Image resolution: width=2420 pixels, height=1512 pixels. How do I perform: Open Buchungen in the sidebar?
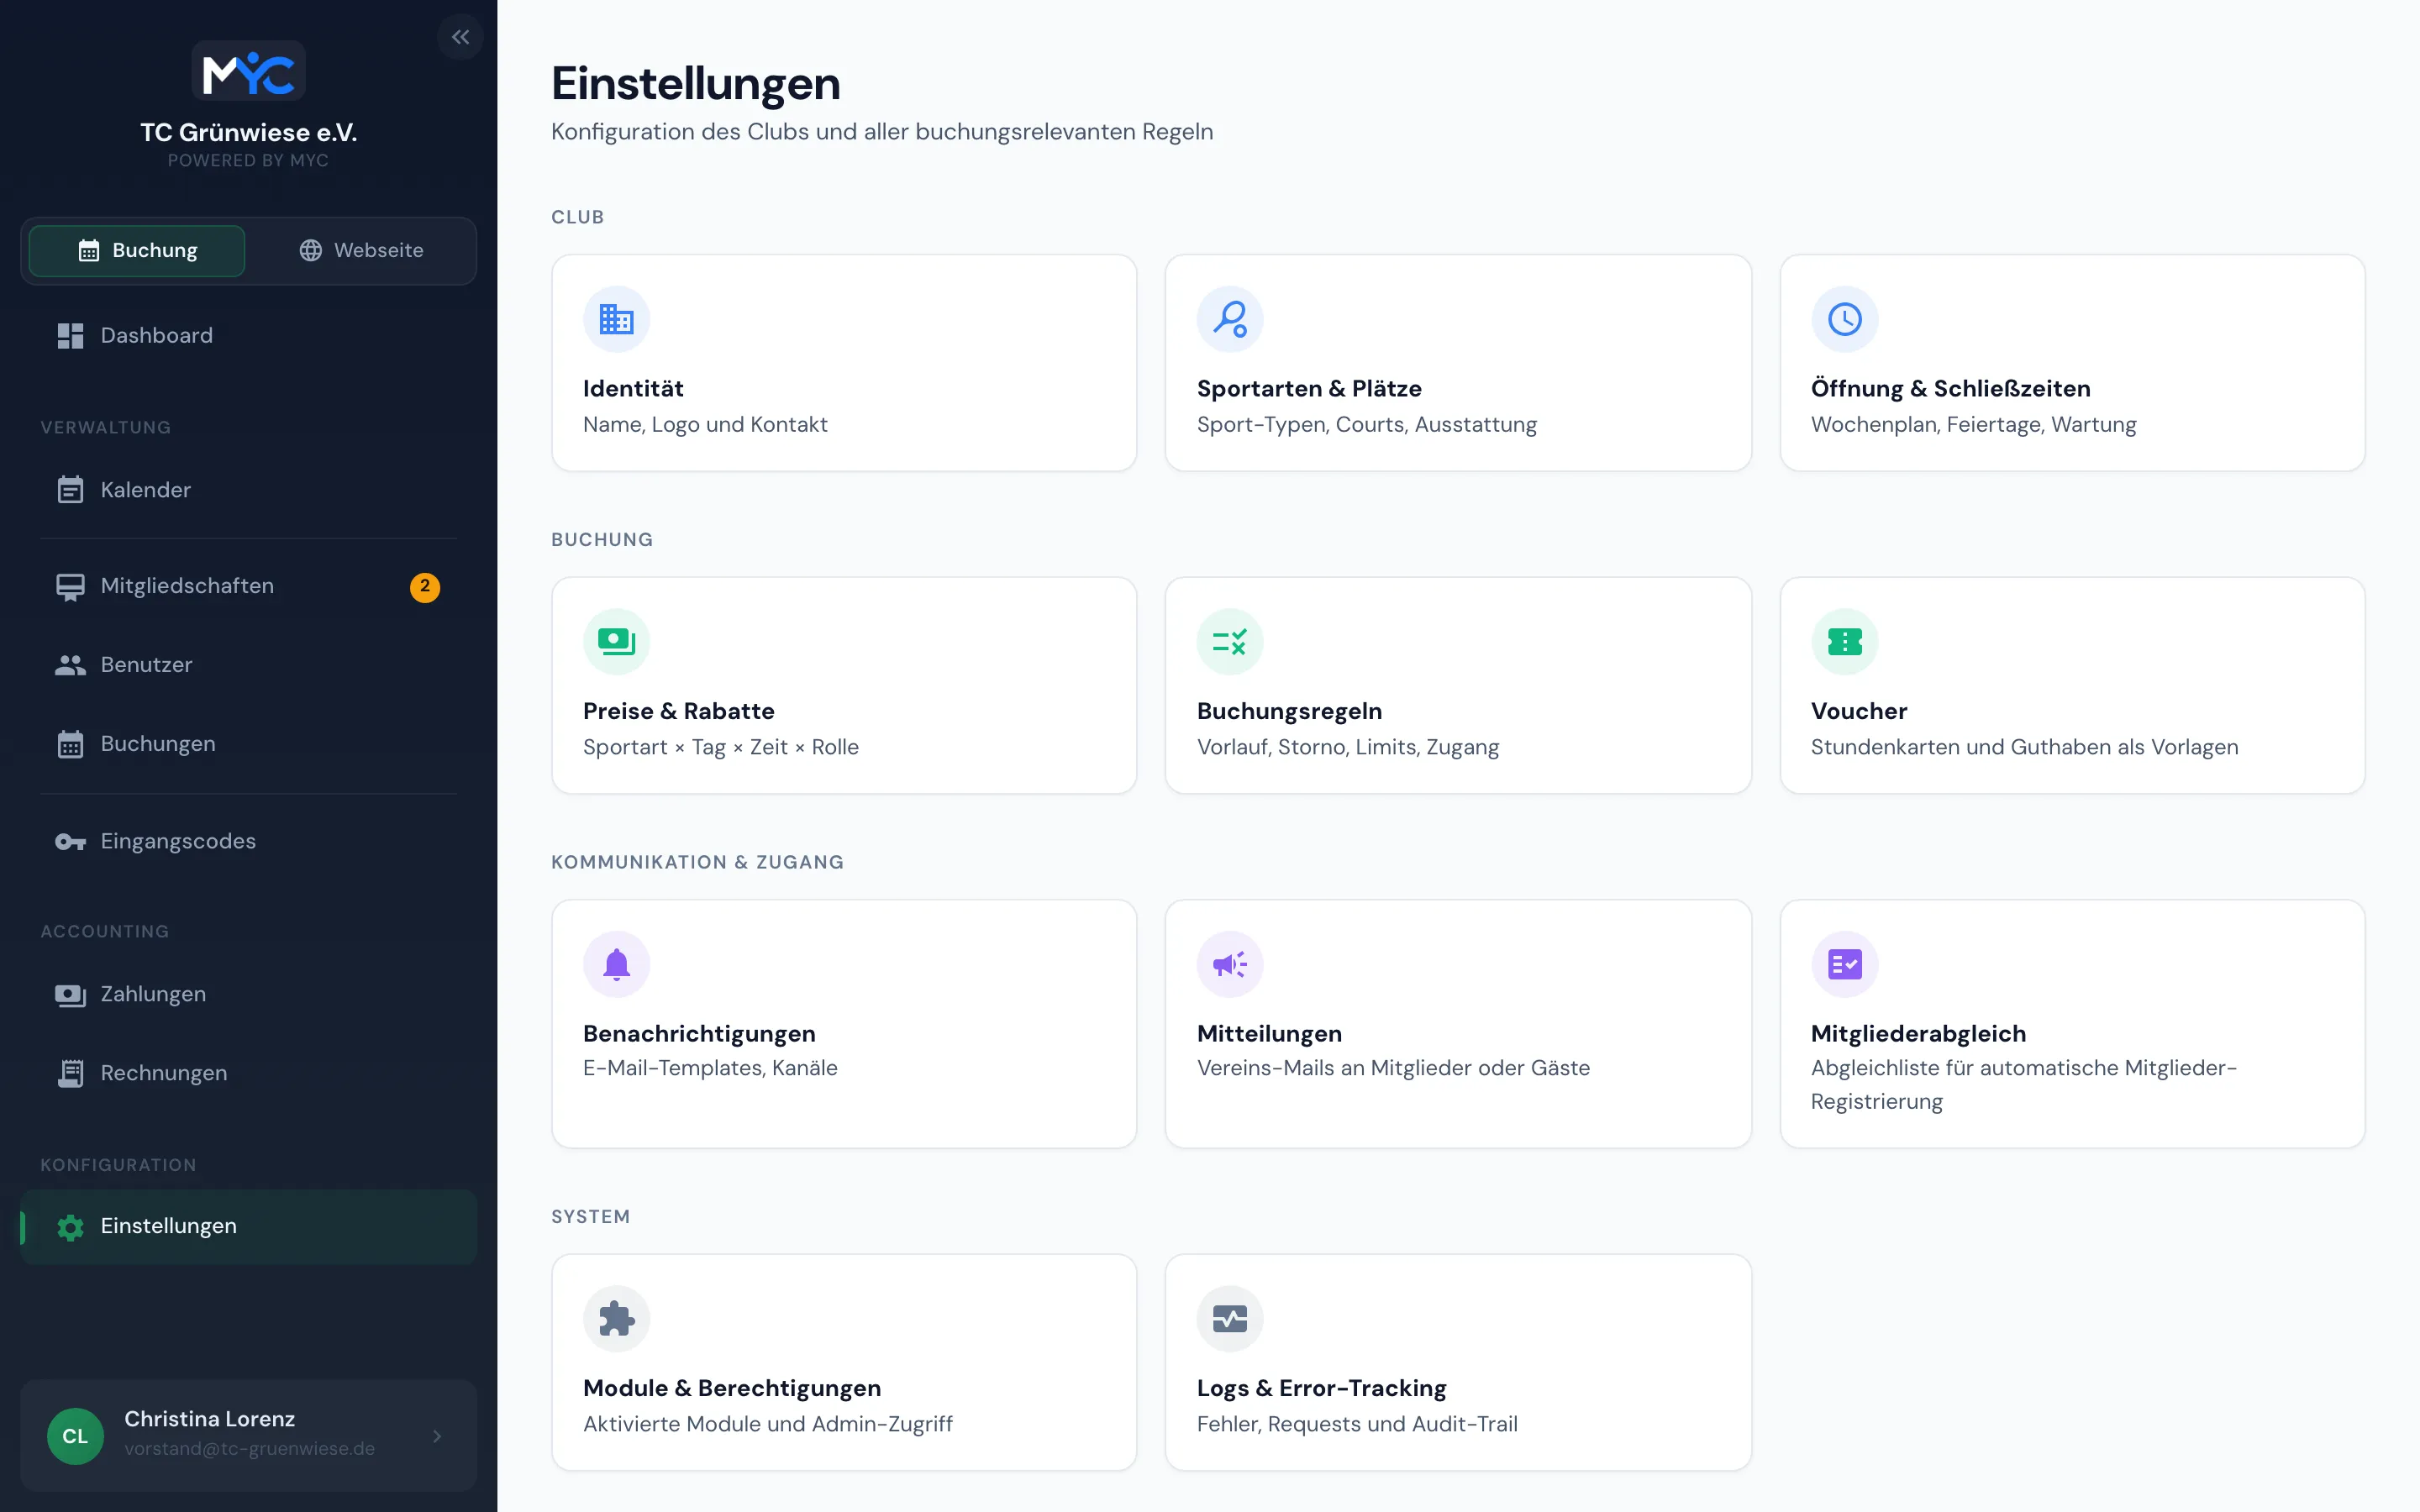pyautogui.click(x=248, y=744)
